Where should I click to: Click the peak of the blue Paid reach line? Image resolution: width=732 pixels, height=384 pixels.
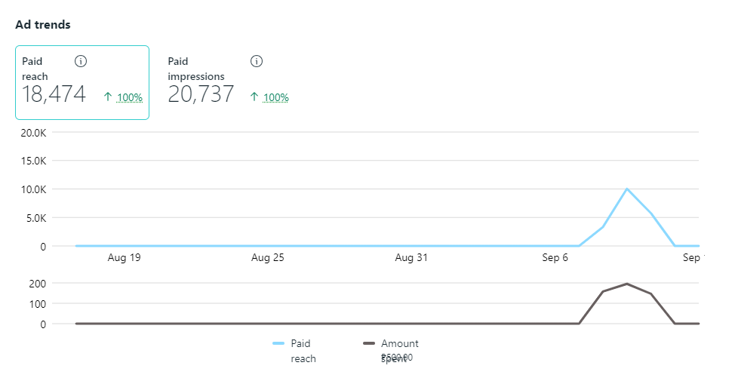[x=626, y=189]
